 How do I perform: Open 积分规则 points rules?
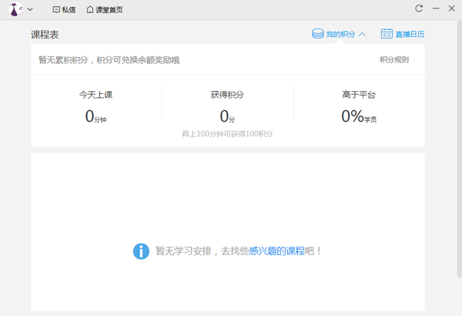394,59
